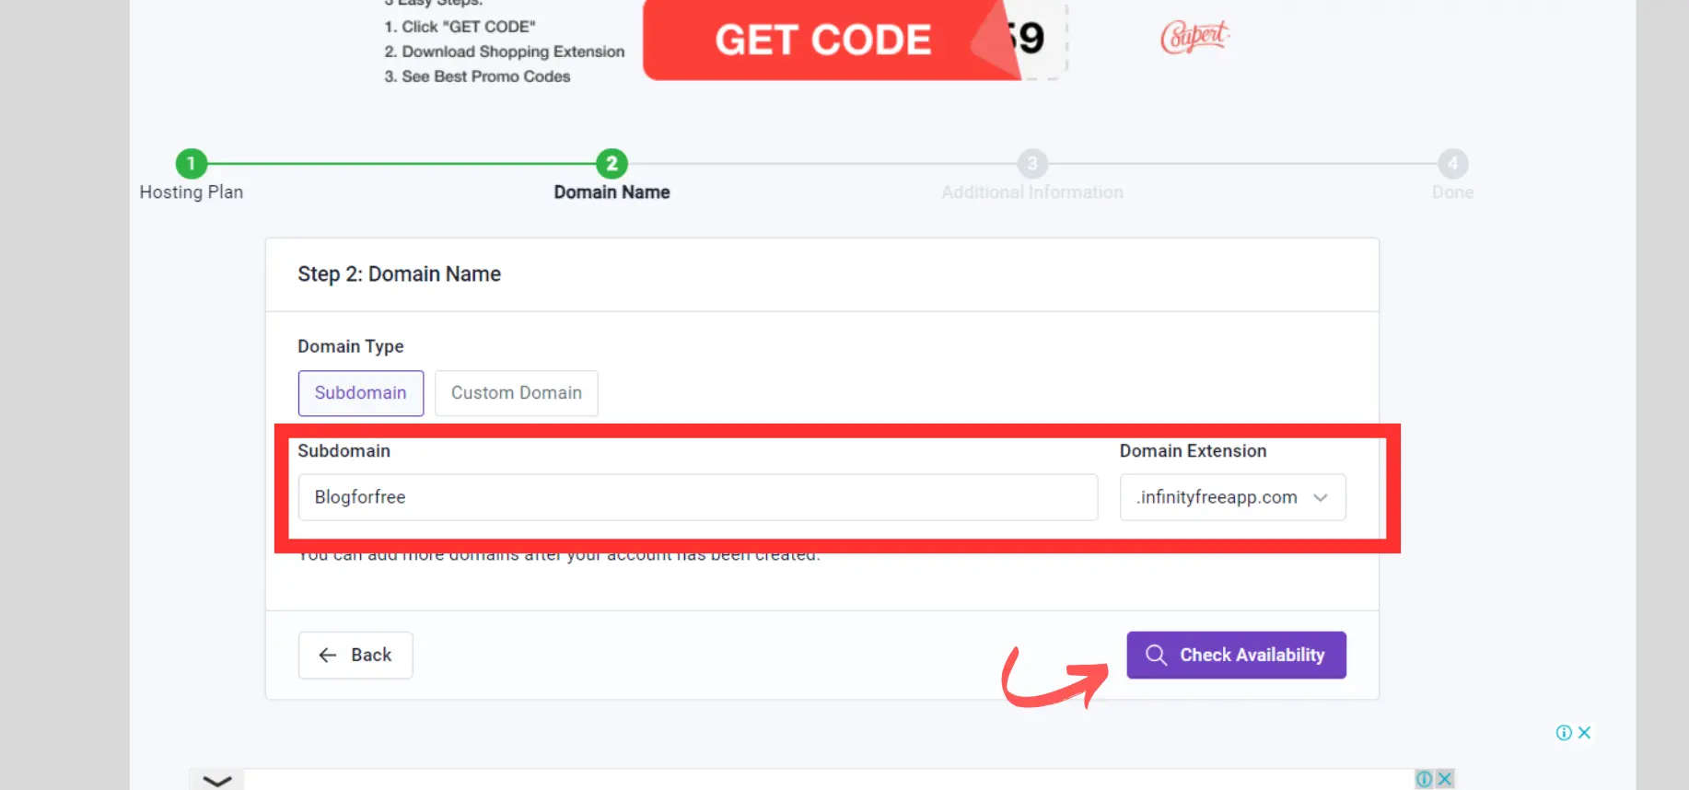Select the Custom Domain type option
The image size is (1689, 790).
coord(516,393)
